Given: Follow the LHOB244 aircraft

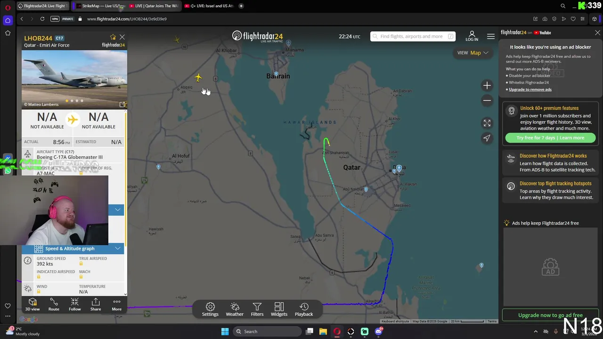Looking at the screenshot, I should [x=74, y=304].
